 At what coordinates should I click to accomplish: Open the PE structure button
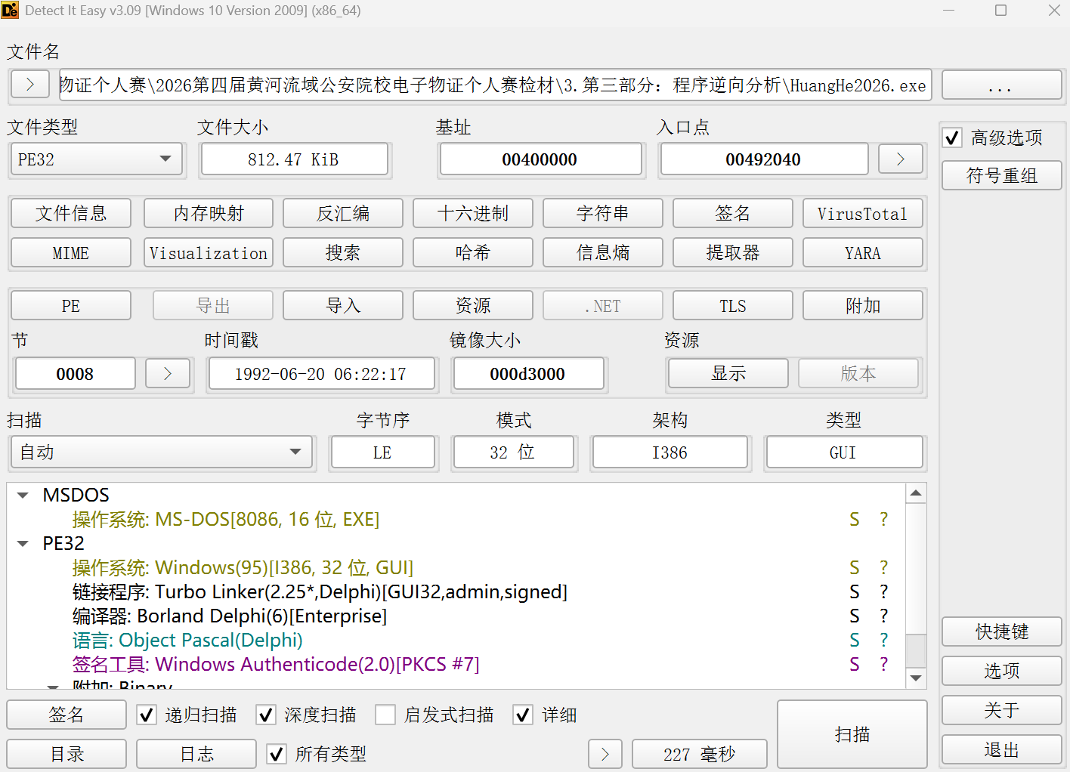[x=71, y=305]
